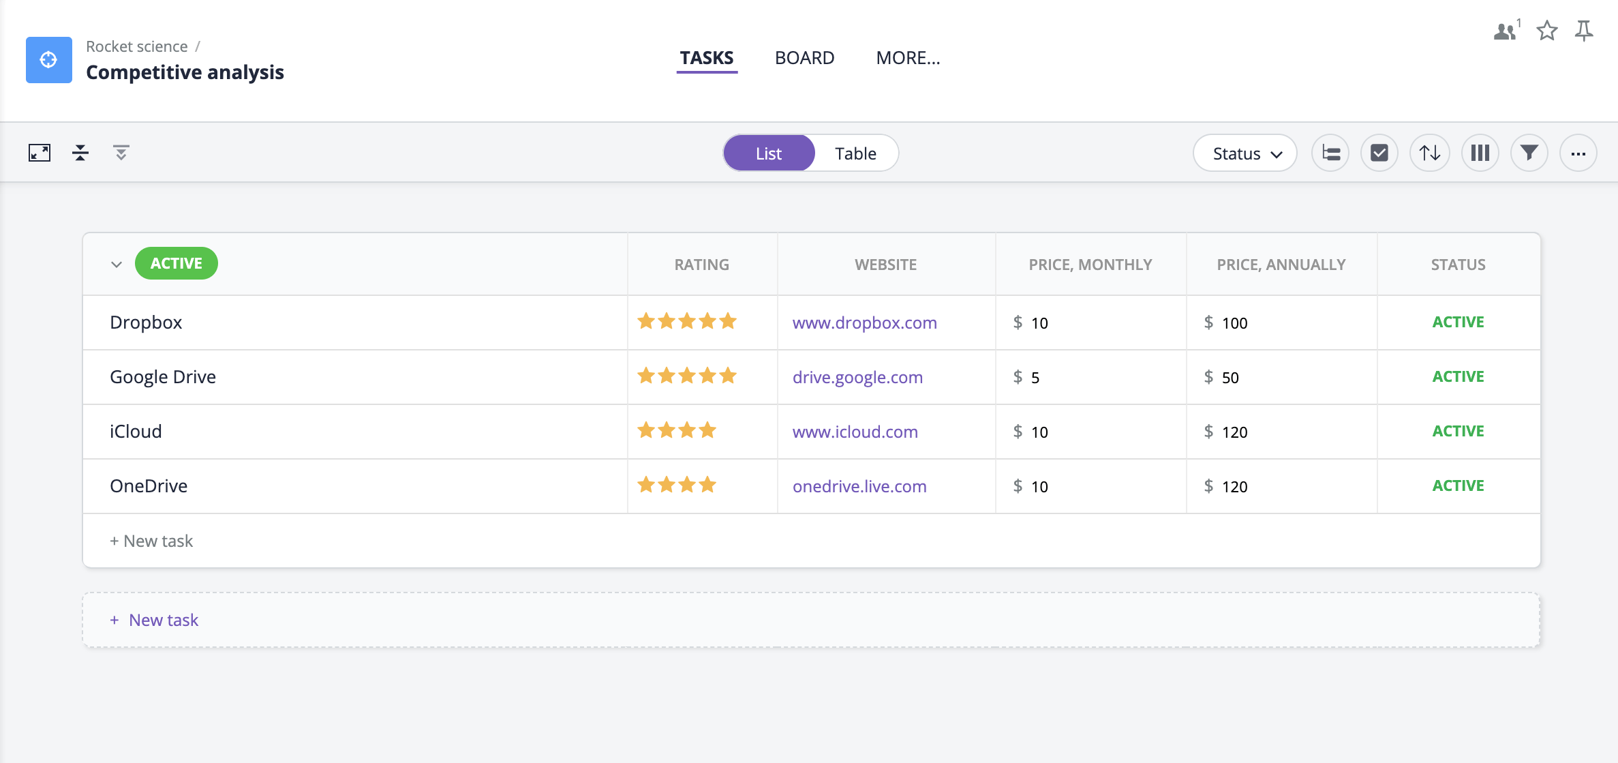1618x763 pixels.
Task: Click Google Drive star rating
Action: pos(687,375)
